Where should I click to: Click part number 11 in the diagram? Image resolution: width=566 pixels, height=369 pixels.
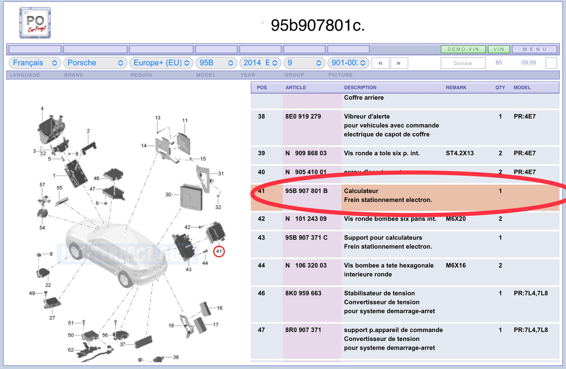tap(185, 121)
